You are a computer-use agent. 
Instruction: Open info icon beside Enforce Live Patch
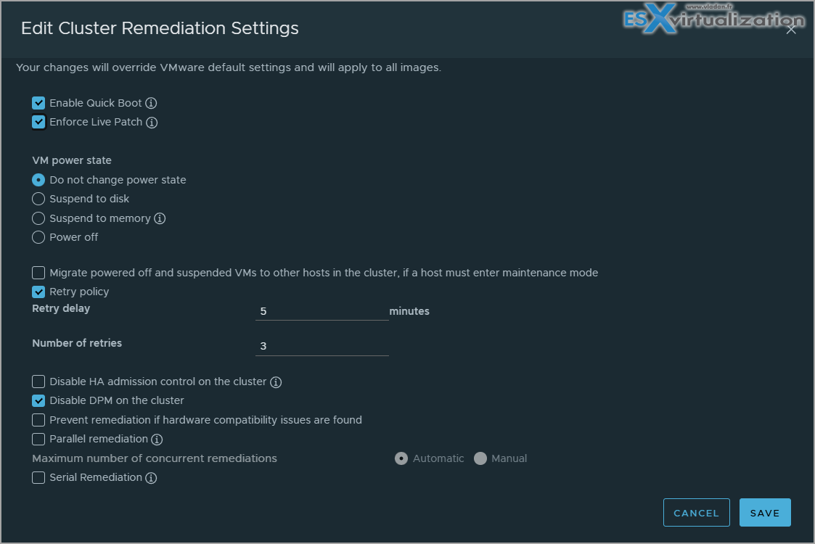(x=151, y=123)
